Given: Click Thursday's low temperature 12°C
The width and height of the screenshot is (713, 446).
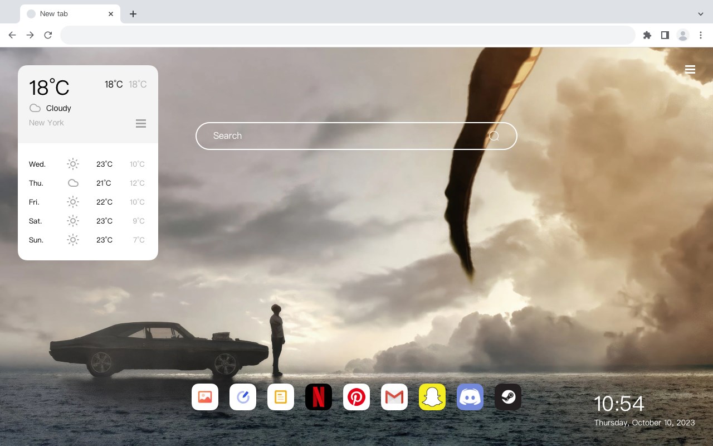Looking at the screenshot, I should (x=138, y=183).
